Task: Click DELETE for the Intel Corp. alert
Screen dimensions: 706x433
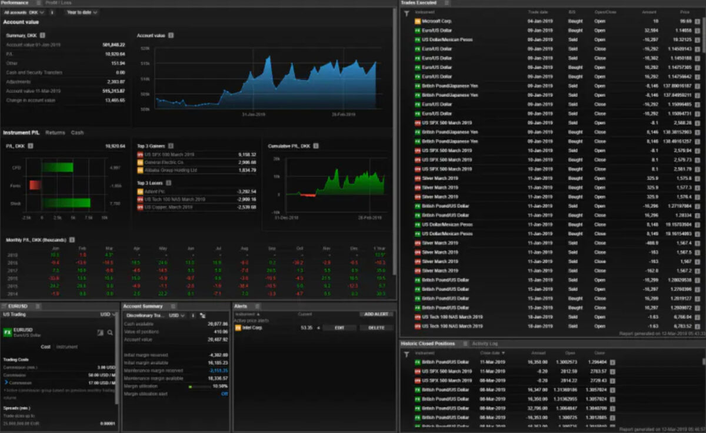Action: [x=376, y=328]
